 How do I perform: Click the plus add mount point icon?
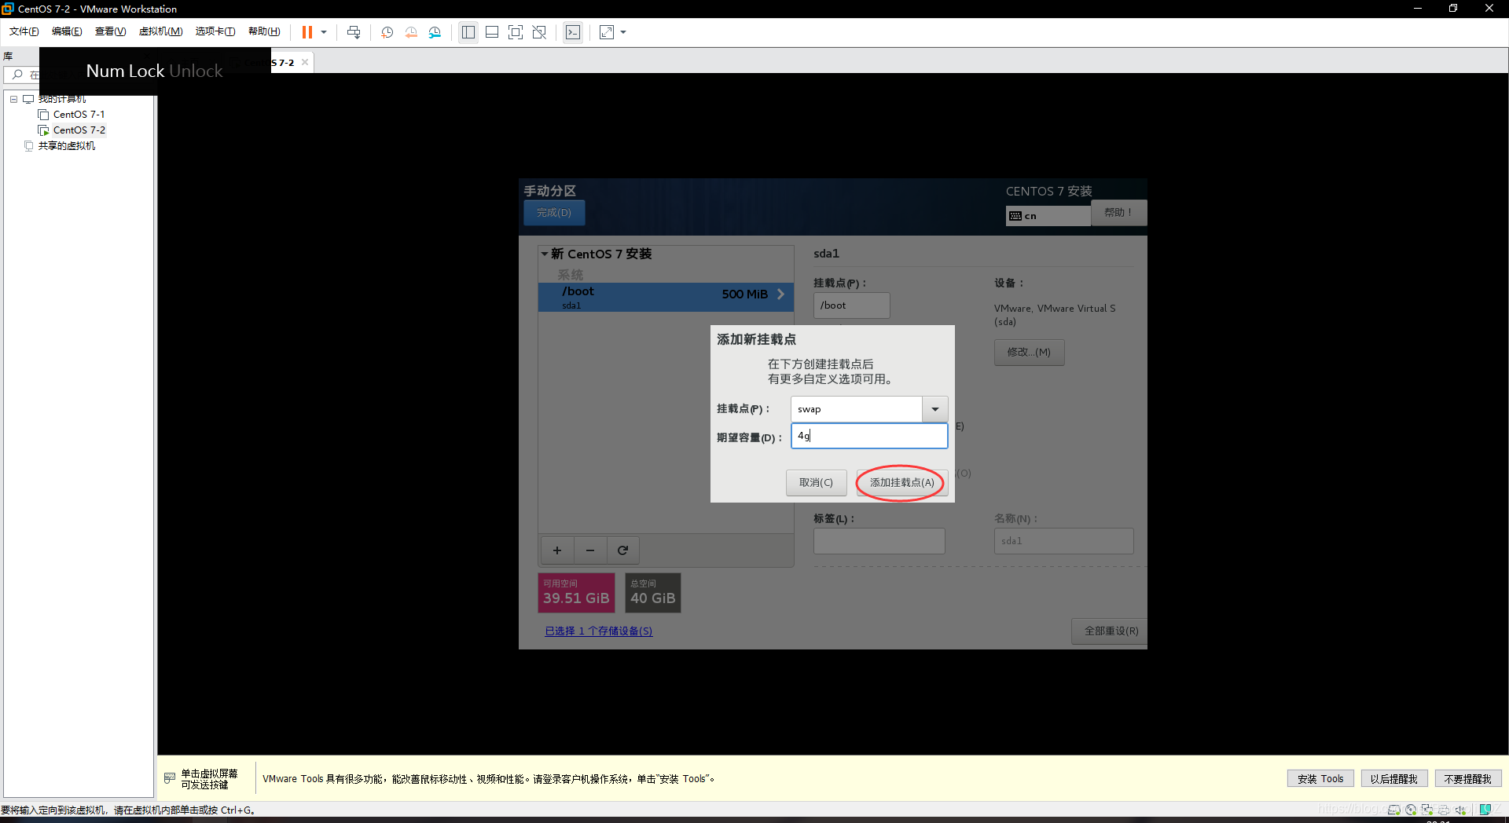click(x=557, y=550)
